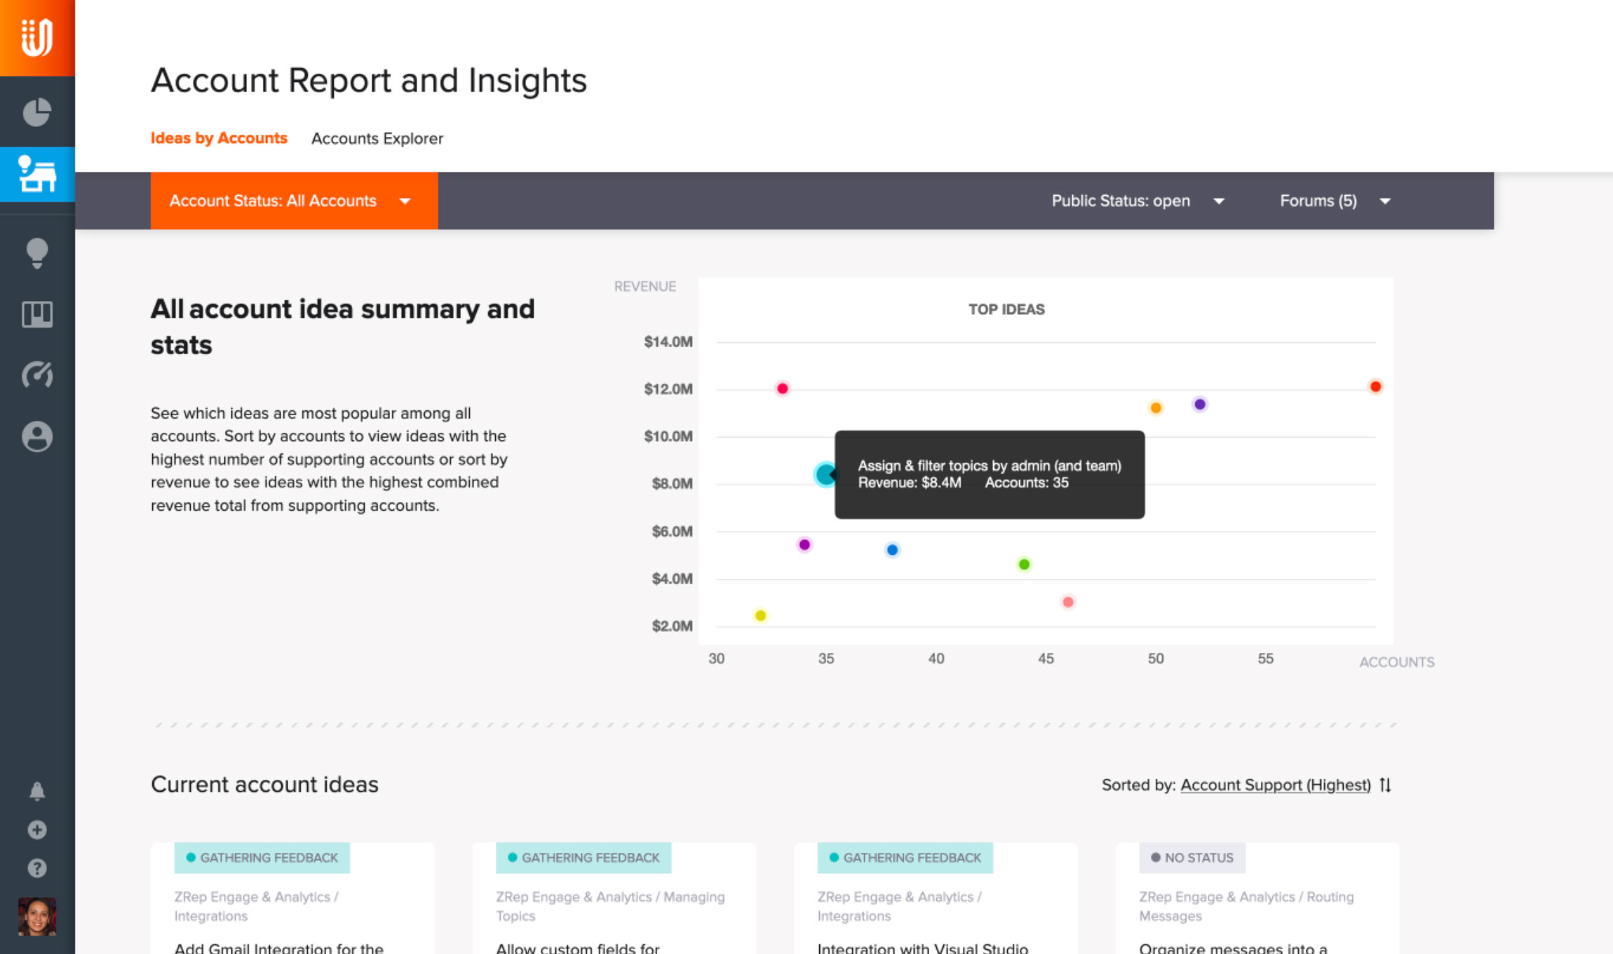Click the UserVoice logo icon
This screenshot has height=954, width=1613.
(37, 37)
